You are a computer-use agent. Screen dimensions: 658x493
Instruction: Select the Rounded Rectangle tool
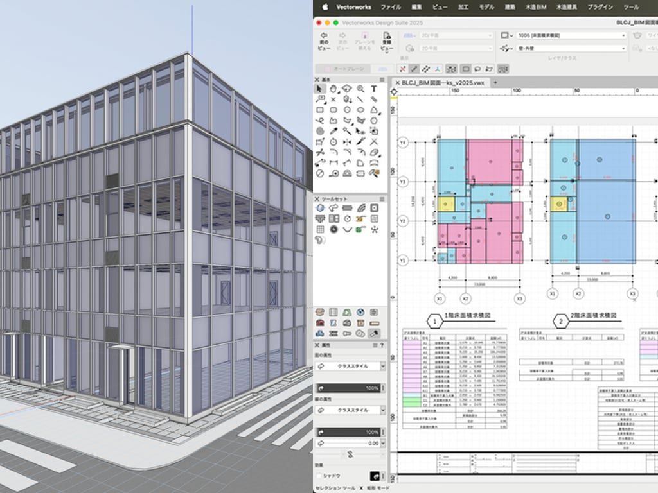click(333, 110)
